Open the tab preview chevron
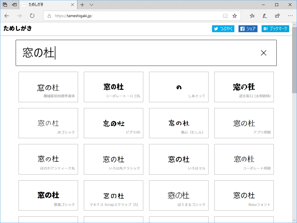The image size is (297, 223). point(91,5)
